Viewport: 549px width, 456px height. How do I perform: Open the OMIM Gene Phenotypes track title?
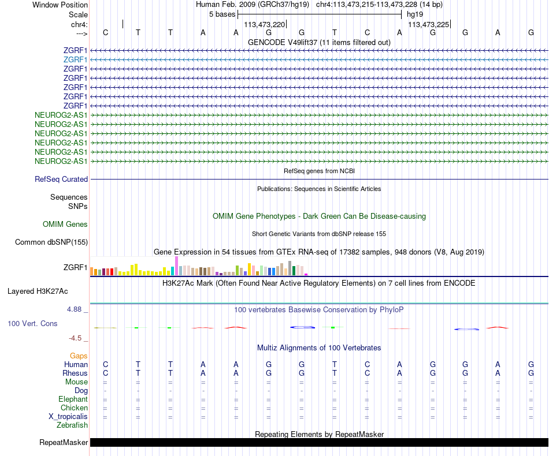319,216
